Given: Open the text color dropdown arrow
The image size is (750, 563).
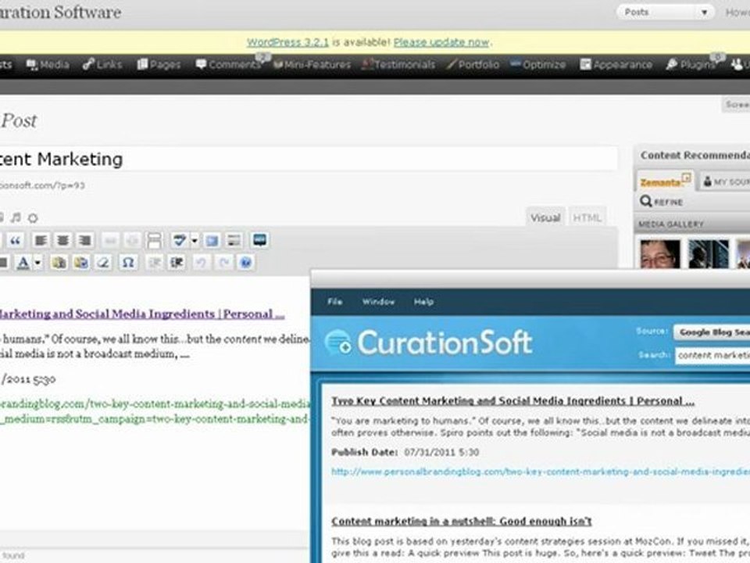Looking at the screenshot, I should tap(37, 263).
